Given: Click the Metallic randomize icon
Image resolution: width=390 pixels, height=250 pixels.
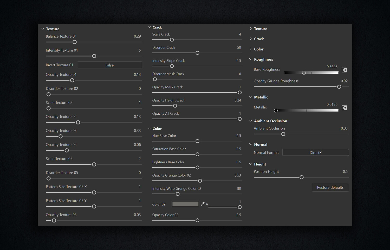Looking at the screenshot, I should [344, 108].
